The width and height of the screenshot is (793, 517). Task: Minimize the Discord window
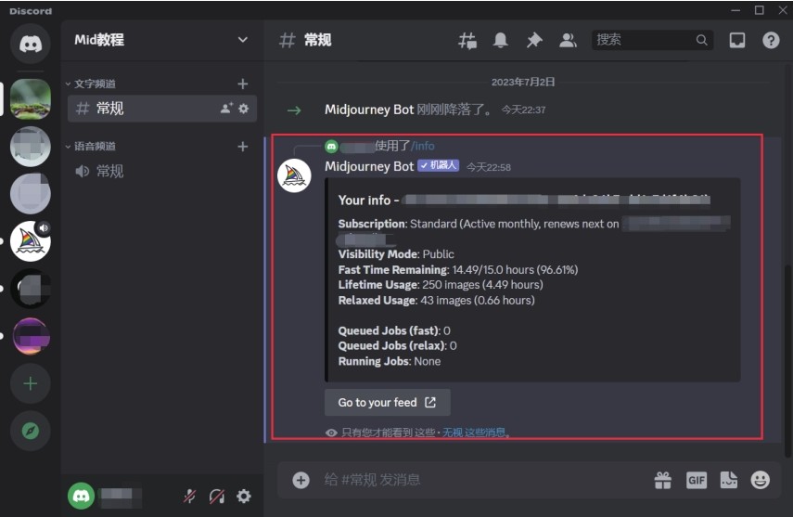coord(735,10)
